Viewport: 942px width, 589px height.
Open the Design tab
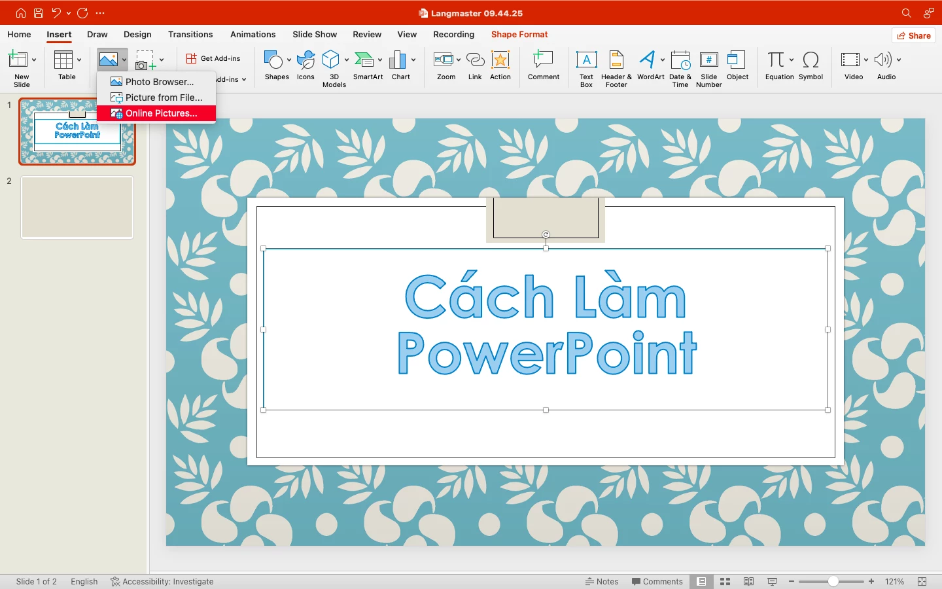coord(137,35)
